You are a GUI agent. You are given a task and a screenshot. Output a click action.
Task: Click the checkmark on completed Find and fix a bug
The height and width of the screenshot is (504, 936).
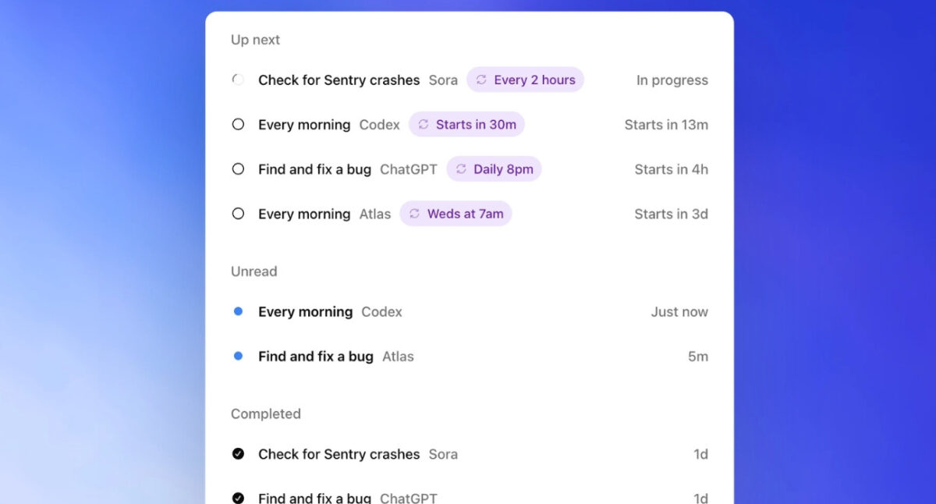click(x=238, y=497)
